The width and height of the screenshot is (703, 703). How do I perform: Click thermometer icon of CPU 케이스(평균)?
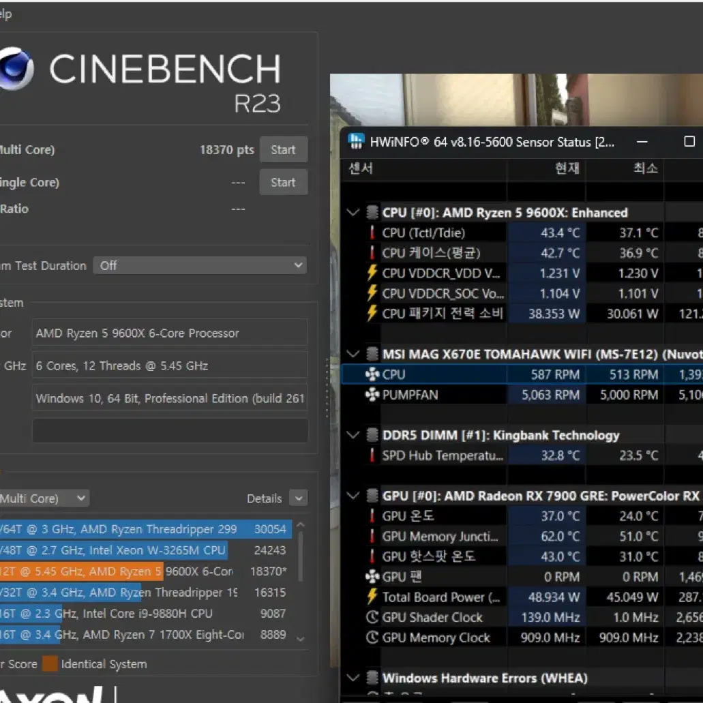coord(372,253)
